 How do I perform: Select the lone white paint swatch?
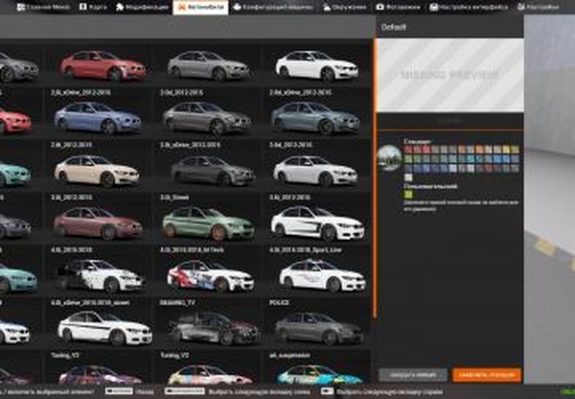coord(408,177)
